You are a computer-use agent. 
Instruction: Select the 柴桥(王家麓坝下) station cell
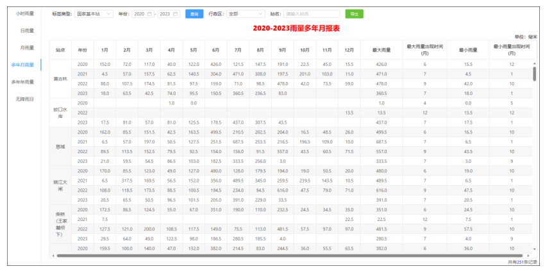(x=60, y=225)
